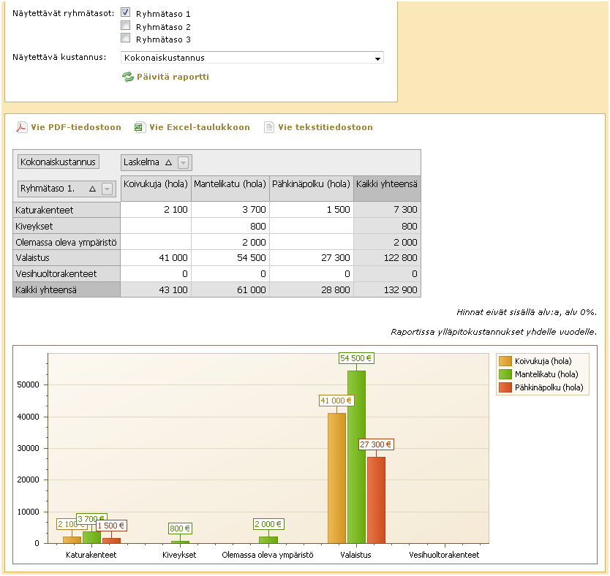Click the Ryhmätaso 1. filter icon
610x576 pixels.
[x=108, y=189]
